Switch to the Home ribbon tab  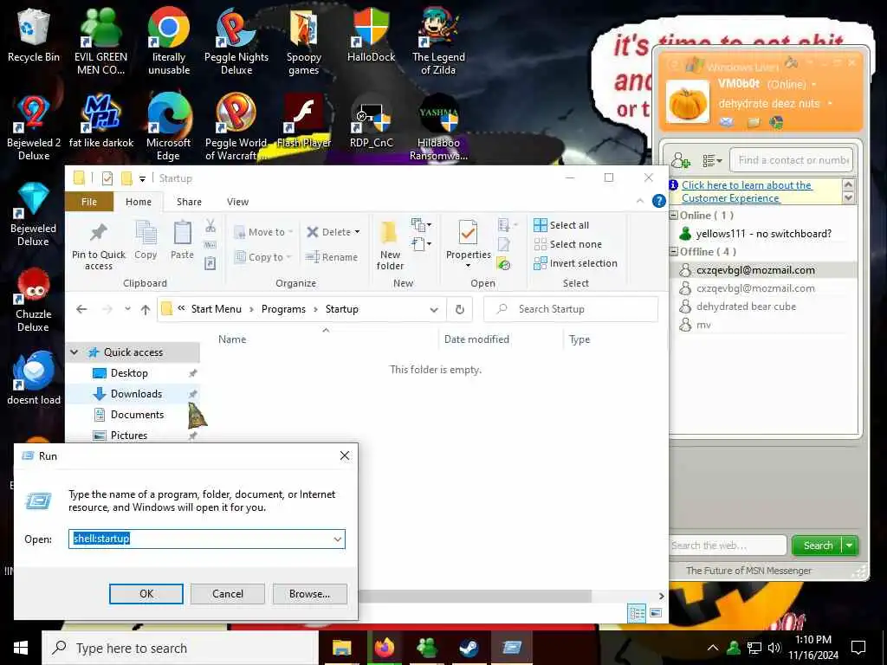coord(138,202)
